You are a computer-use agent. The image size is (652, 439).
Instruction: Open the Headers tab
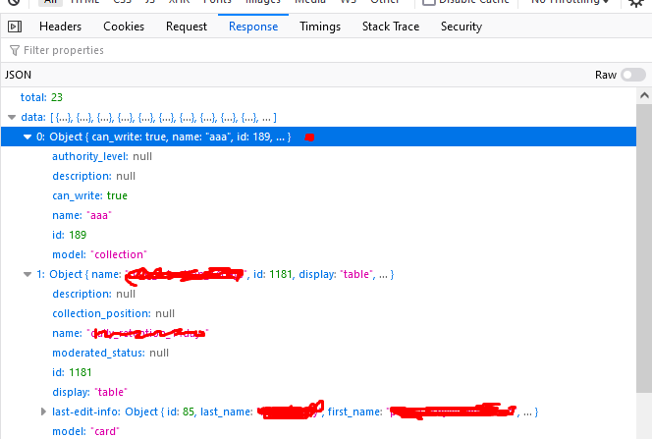(x=60, y=27)
